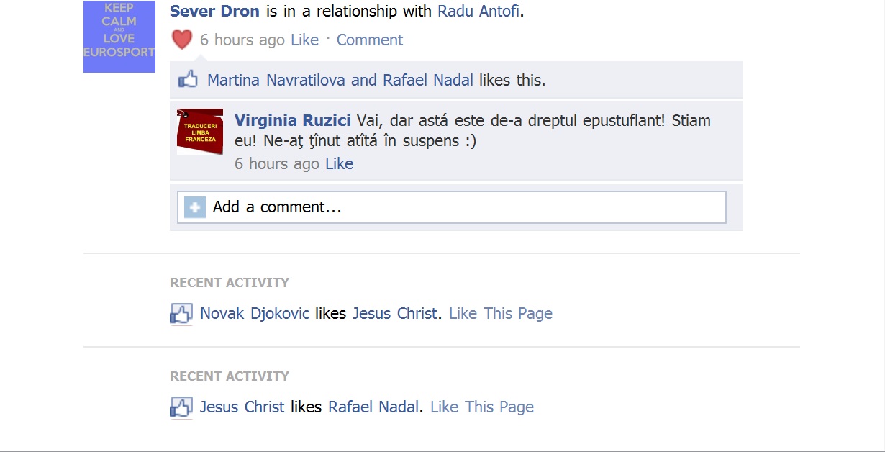Focus the Add a comment field
Viewport: 885px width, 452px height.
452,207
